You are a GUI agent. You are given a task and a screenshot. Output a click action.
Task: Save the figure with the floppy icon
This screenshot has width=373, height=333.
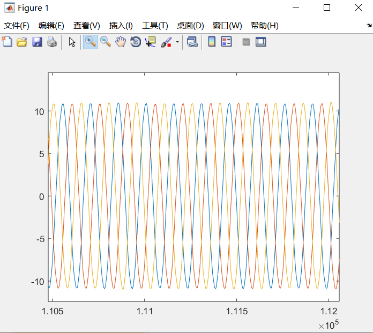click(x=37, y=42)
